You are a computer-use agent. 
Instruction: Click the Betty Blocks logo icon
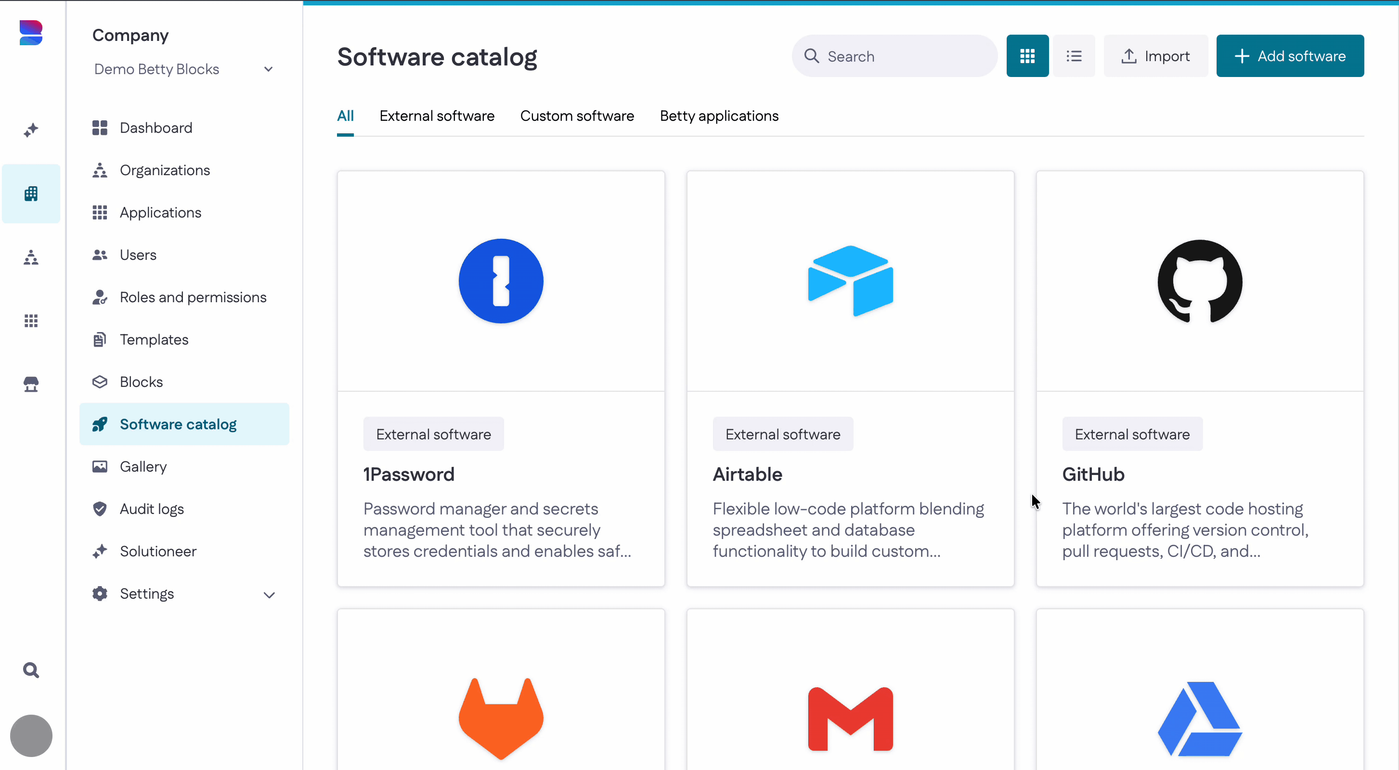(31, 33)
